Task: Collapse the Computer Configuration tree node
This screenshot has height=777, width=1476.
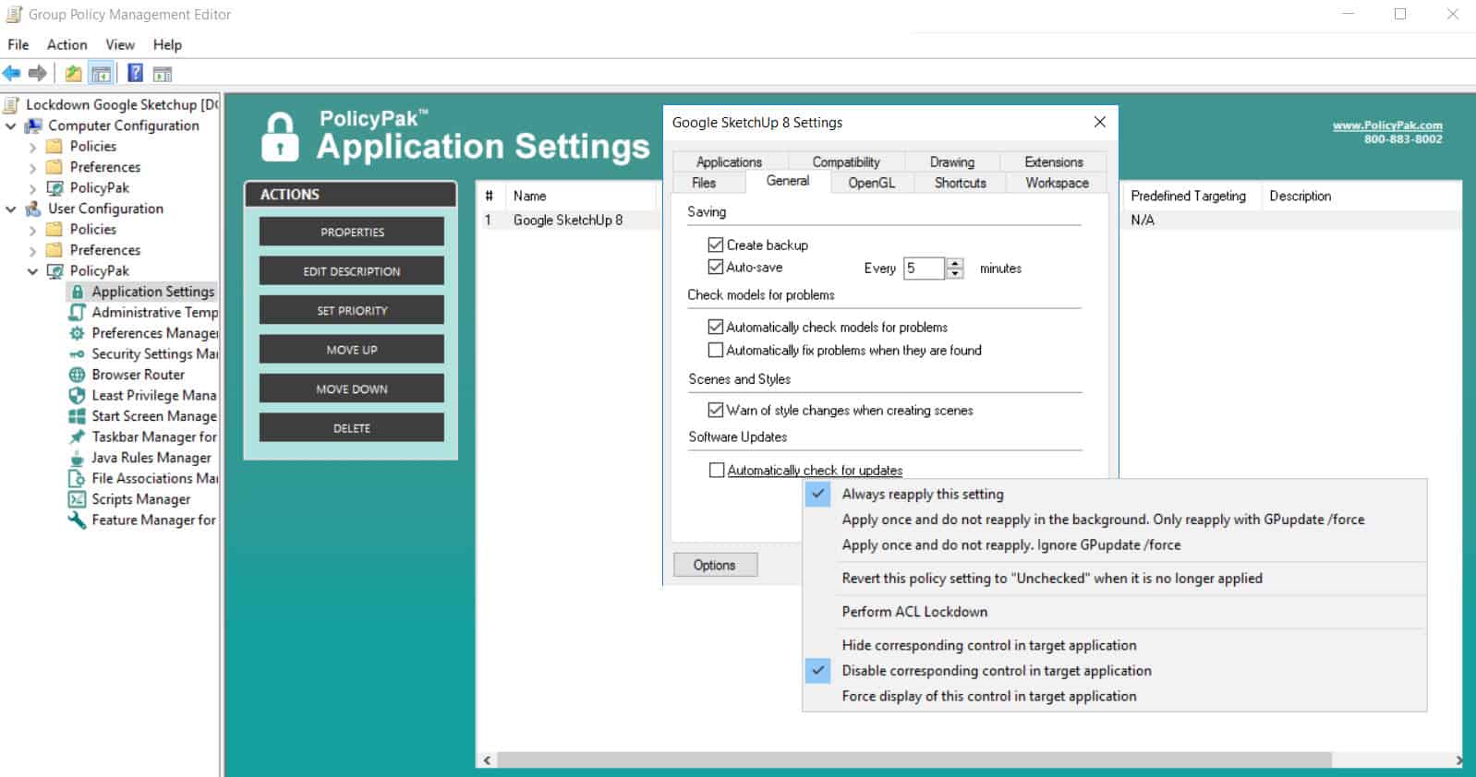Action: pyautogui.click(x=11, y=126)
